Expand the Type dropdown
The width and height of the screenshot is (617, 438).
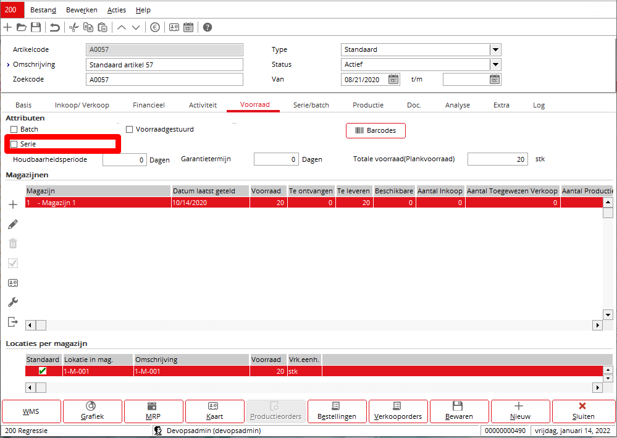(x=495, y=50)
